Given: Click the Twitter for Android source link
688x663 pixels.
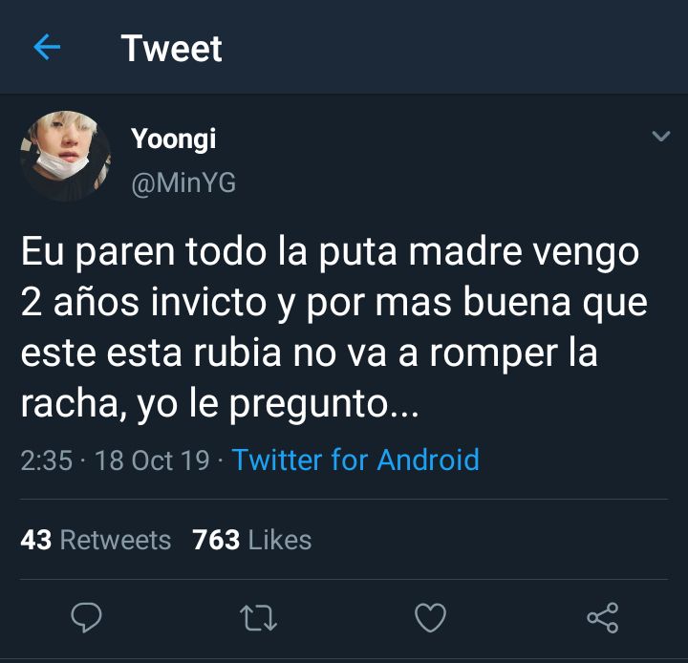Looking at the screenshot, I should point(355,460).
